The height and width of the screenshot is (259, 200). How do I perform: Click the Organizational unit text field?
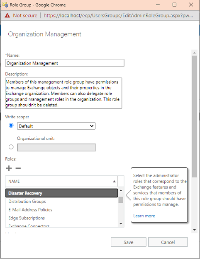point(56,147)
